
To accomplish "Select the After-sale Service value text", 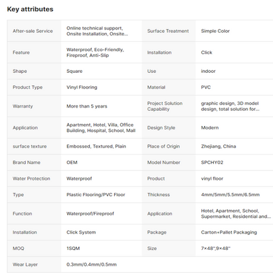I will point(97,31).
